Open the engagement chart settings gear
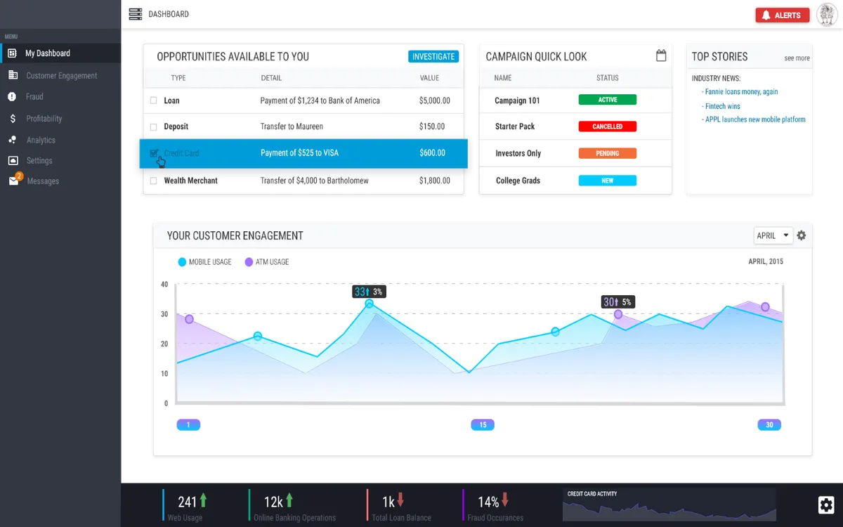 coord(802,235)
